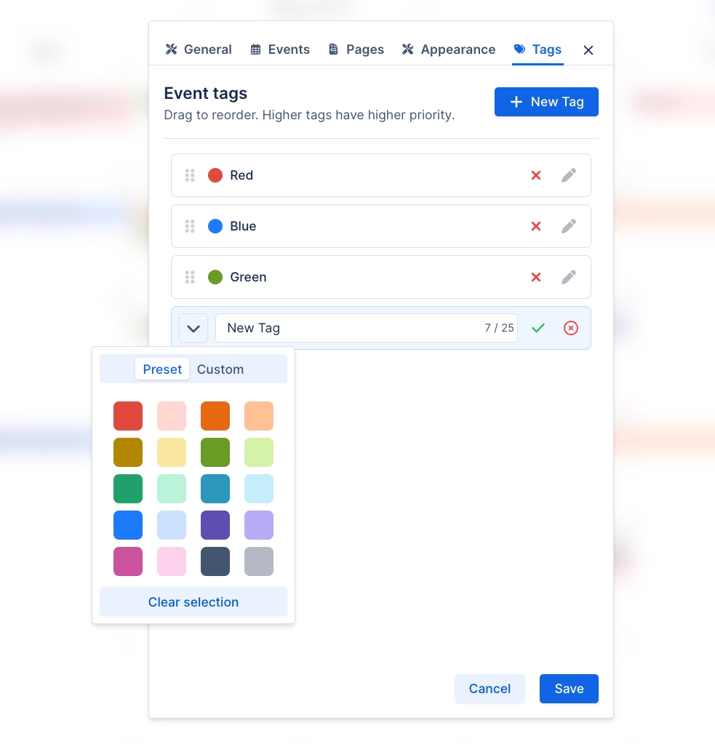This screenshot has width=715, height=744.
Task: Select the Preset color mode
Action: click(x=162, y=369)
